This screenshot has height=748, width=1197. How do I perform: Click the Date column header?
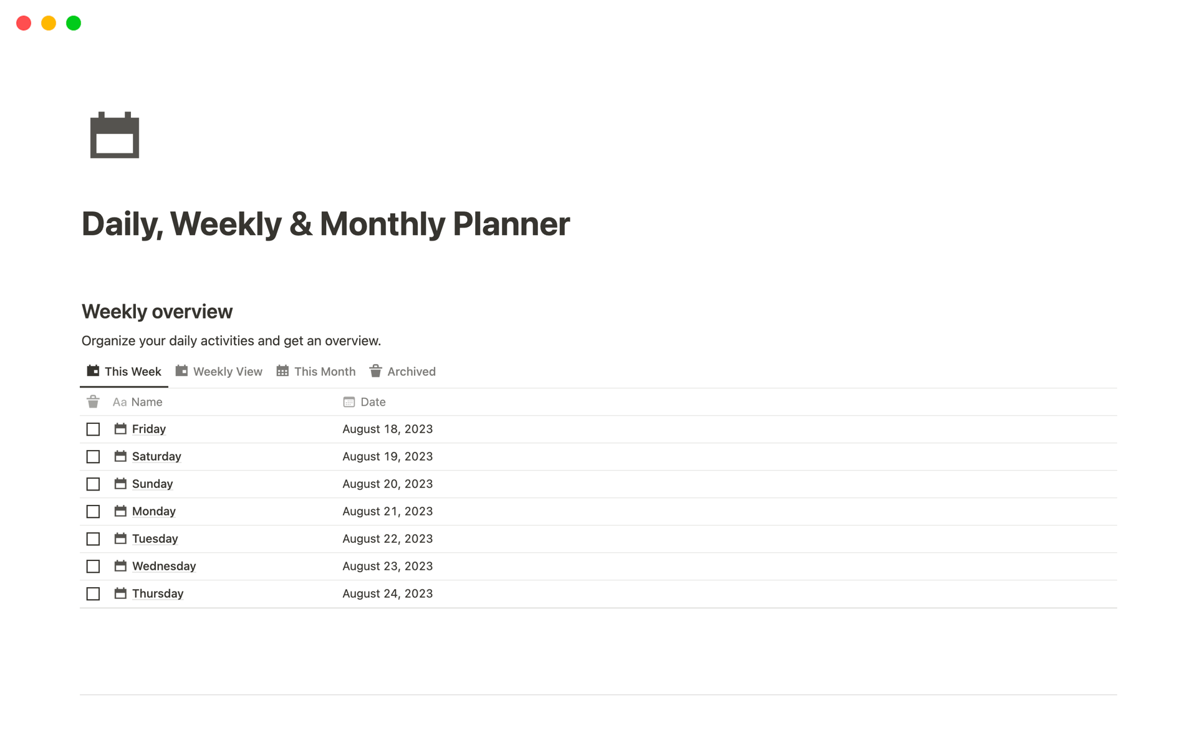(372, 401)
